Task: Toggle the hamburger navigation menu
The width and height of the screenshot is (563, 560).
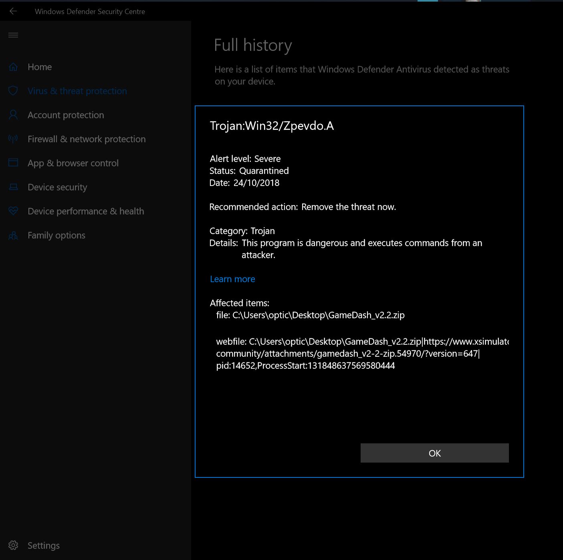Action: pos(13,35)
